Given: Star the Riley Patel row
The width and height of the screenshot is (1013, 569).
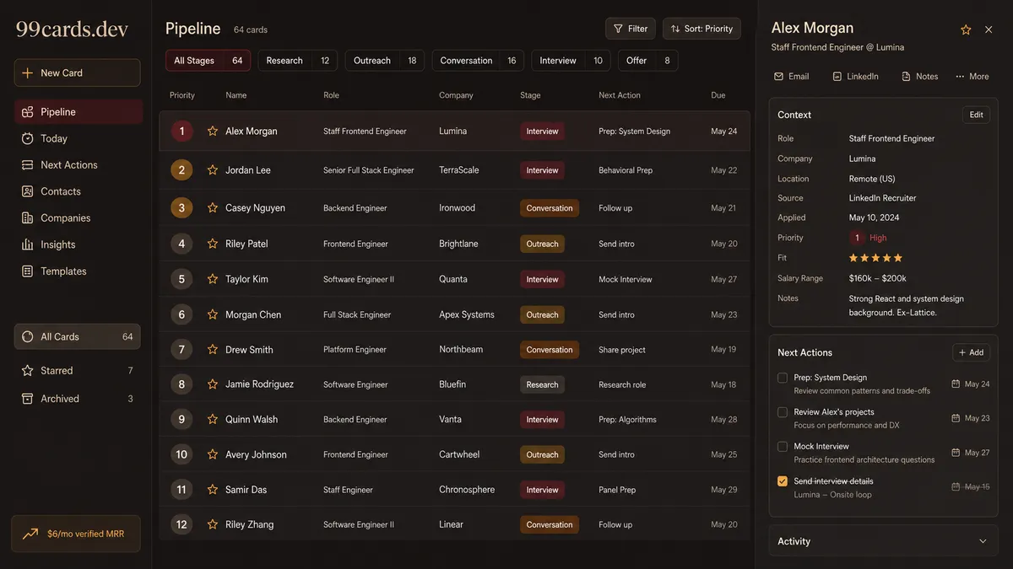Looking at the screenshot, I should click(x=213, y=244).
